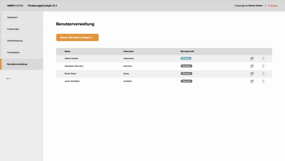Click the Name column header
285x161 pixels.
click(x=67, y=51)
